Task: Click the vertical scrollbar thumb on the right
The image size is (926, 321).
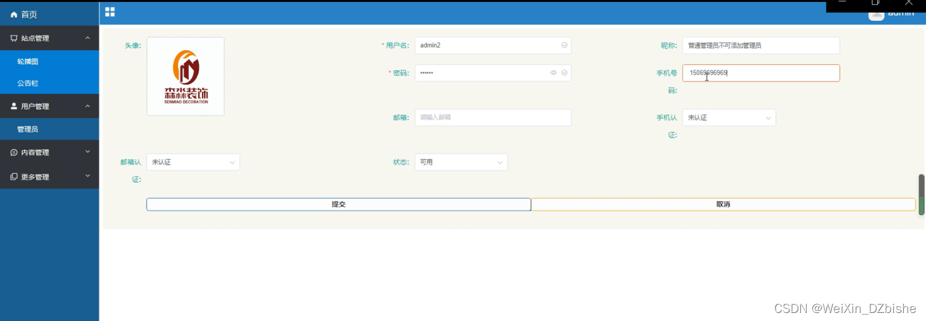Action: click(921, 194)
